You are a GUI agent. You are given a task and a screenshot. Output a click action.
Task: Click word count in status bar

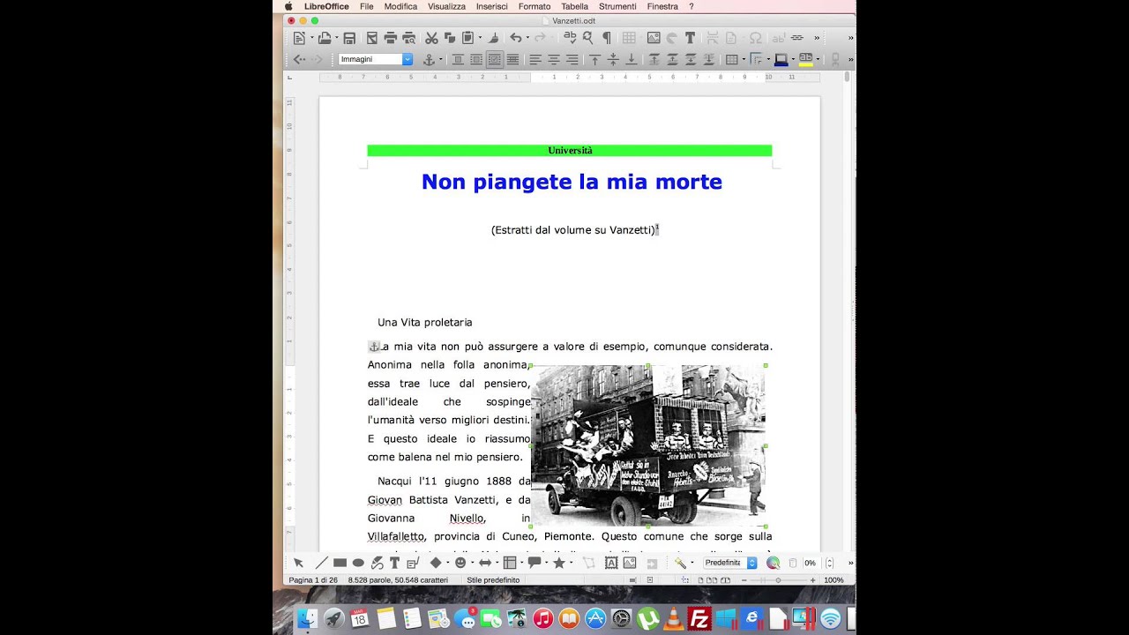(x=398, y=580)
